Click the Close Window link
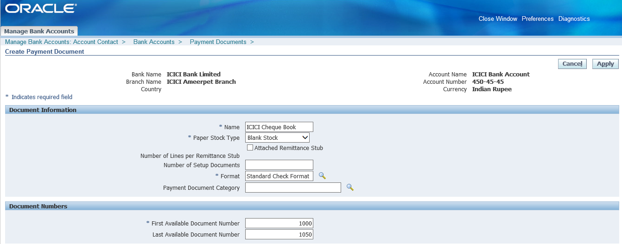This screenshot has height=244, width=622. pos(498,19)
